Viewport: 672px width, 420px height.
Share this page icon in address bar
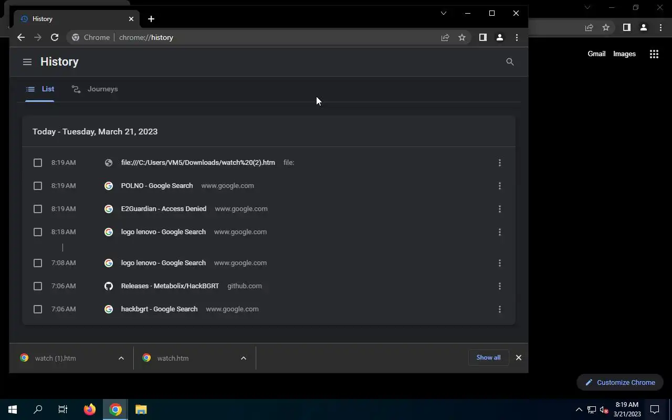coord(445,37)
